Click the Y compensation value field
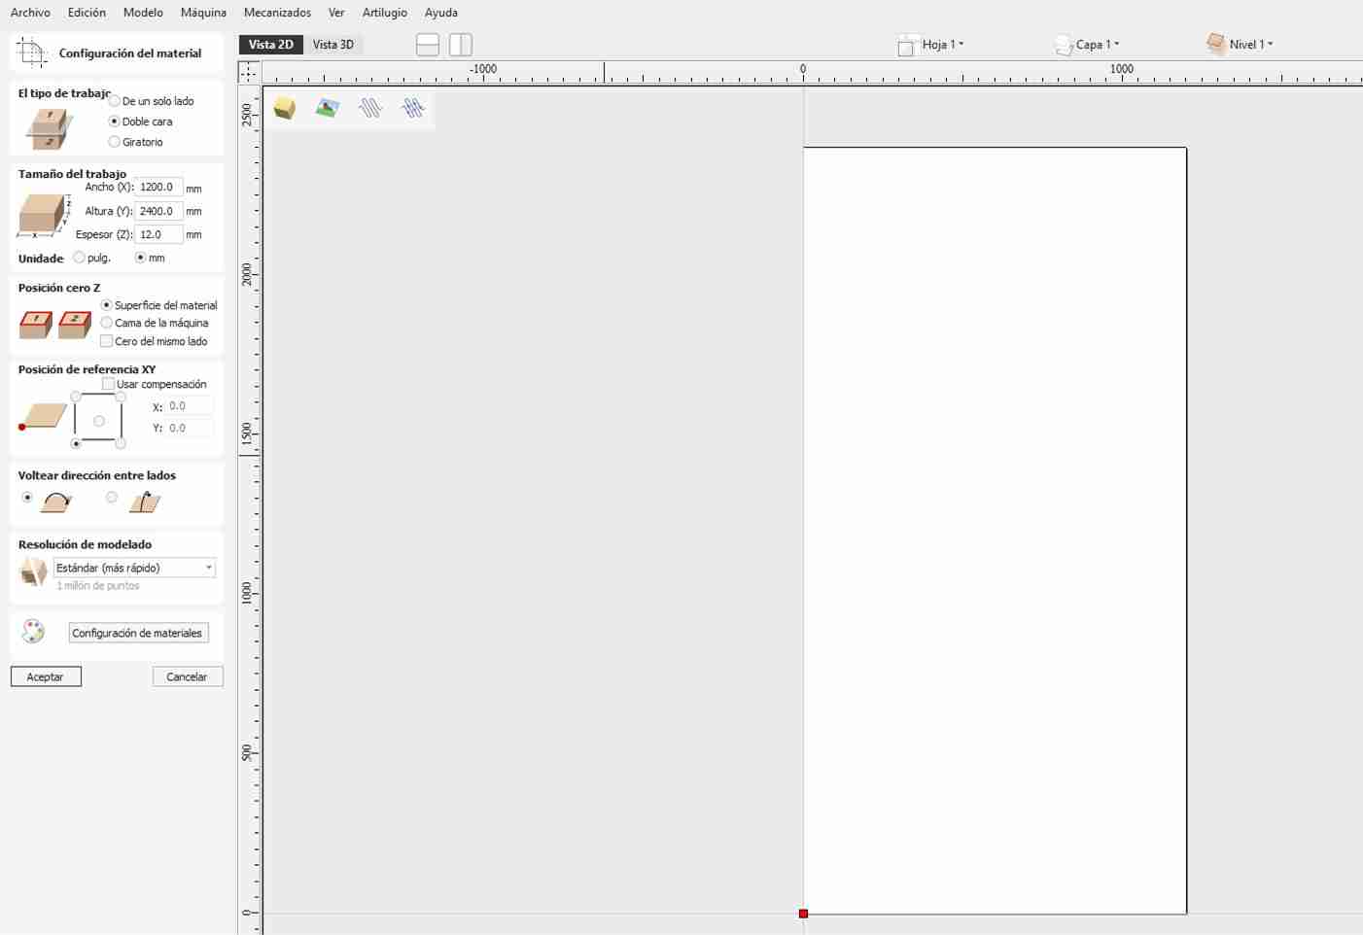This screenshot has width=1363, height=935. pos(189,428)
